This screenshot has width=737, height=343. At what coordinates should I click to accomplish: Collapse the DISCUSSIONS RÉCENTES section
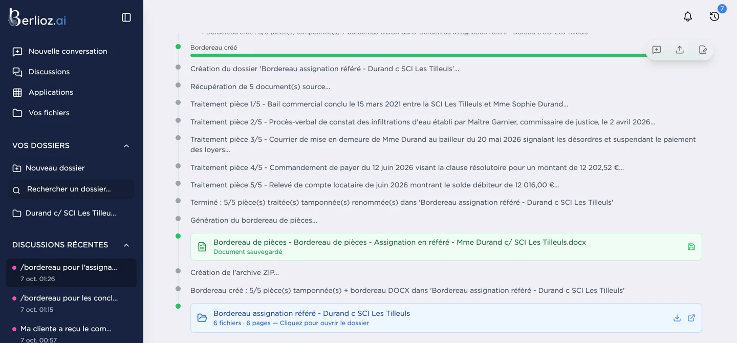(x=126, y=245)
